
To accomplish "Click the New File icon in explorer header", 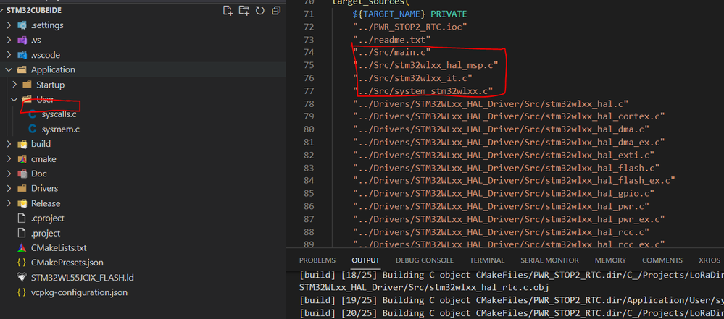I will [x=228, y=11].
